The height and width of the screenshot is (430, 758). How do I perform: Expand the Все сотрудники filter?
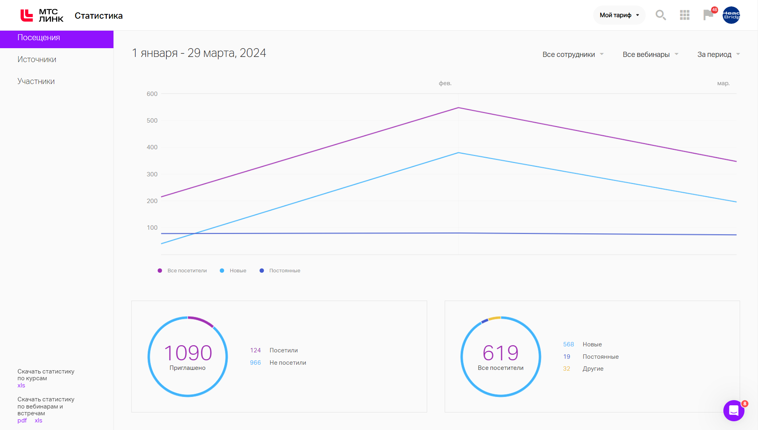[x=573, y=55]
